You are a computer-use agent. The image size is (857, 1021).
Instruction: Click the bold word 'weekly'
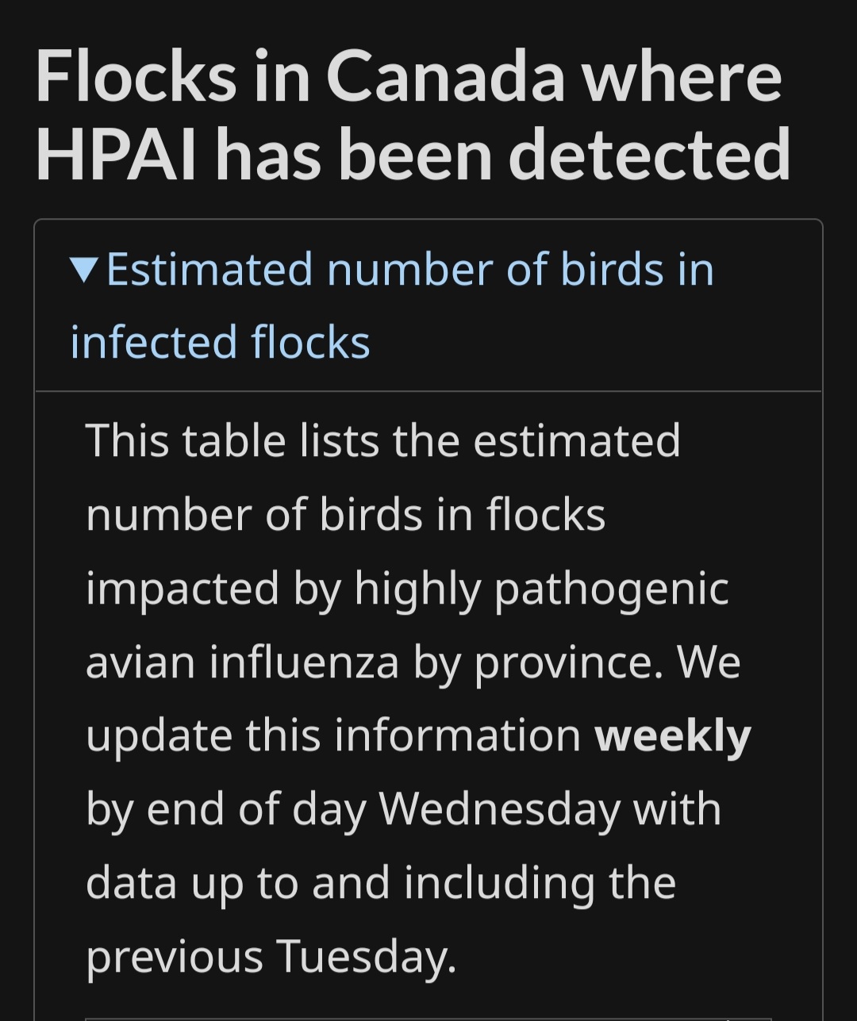[672, 735]
